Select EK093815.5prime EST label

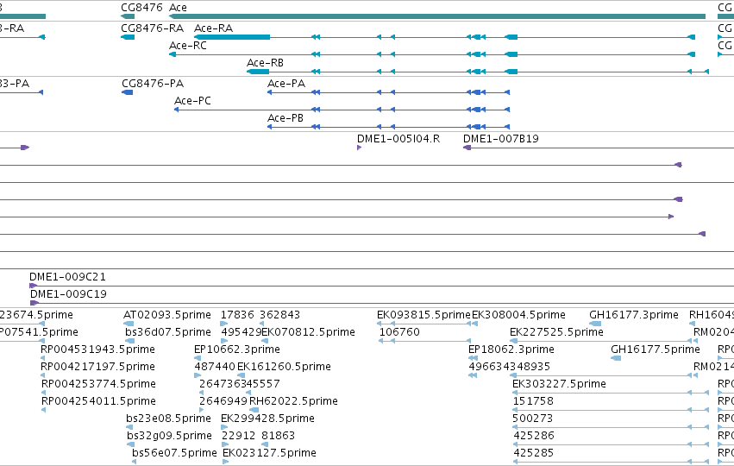[423, 315]
